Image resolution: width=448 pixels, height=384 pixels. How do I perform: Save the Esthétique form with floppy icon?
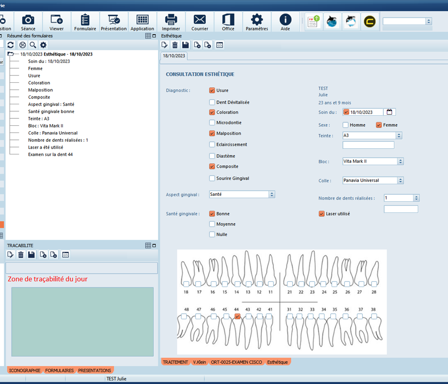(185, 45)
